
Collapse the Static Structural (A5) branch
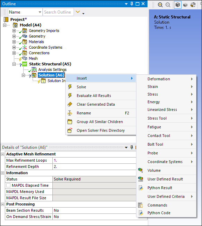coord(14,64)
